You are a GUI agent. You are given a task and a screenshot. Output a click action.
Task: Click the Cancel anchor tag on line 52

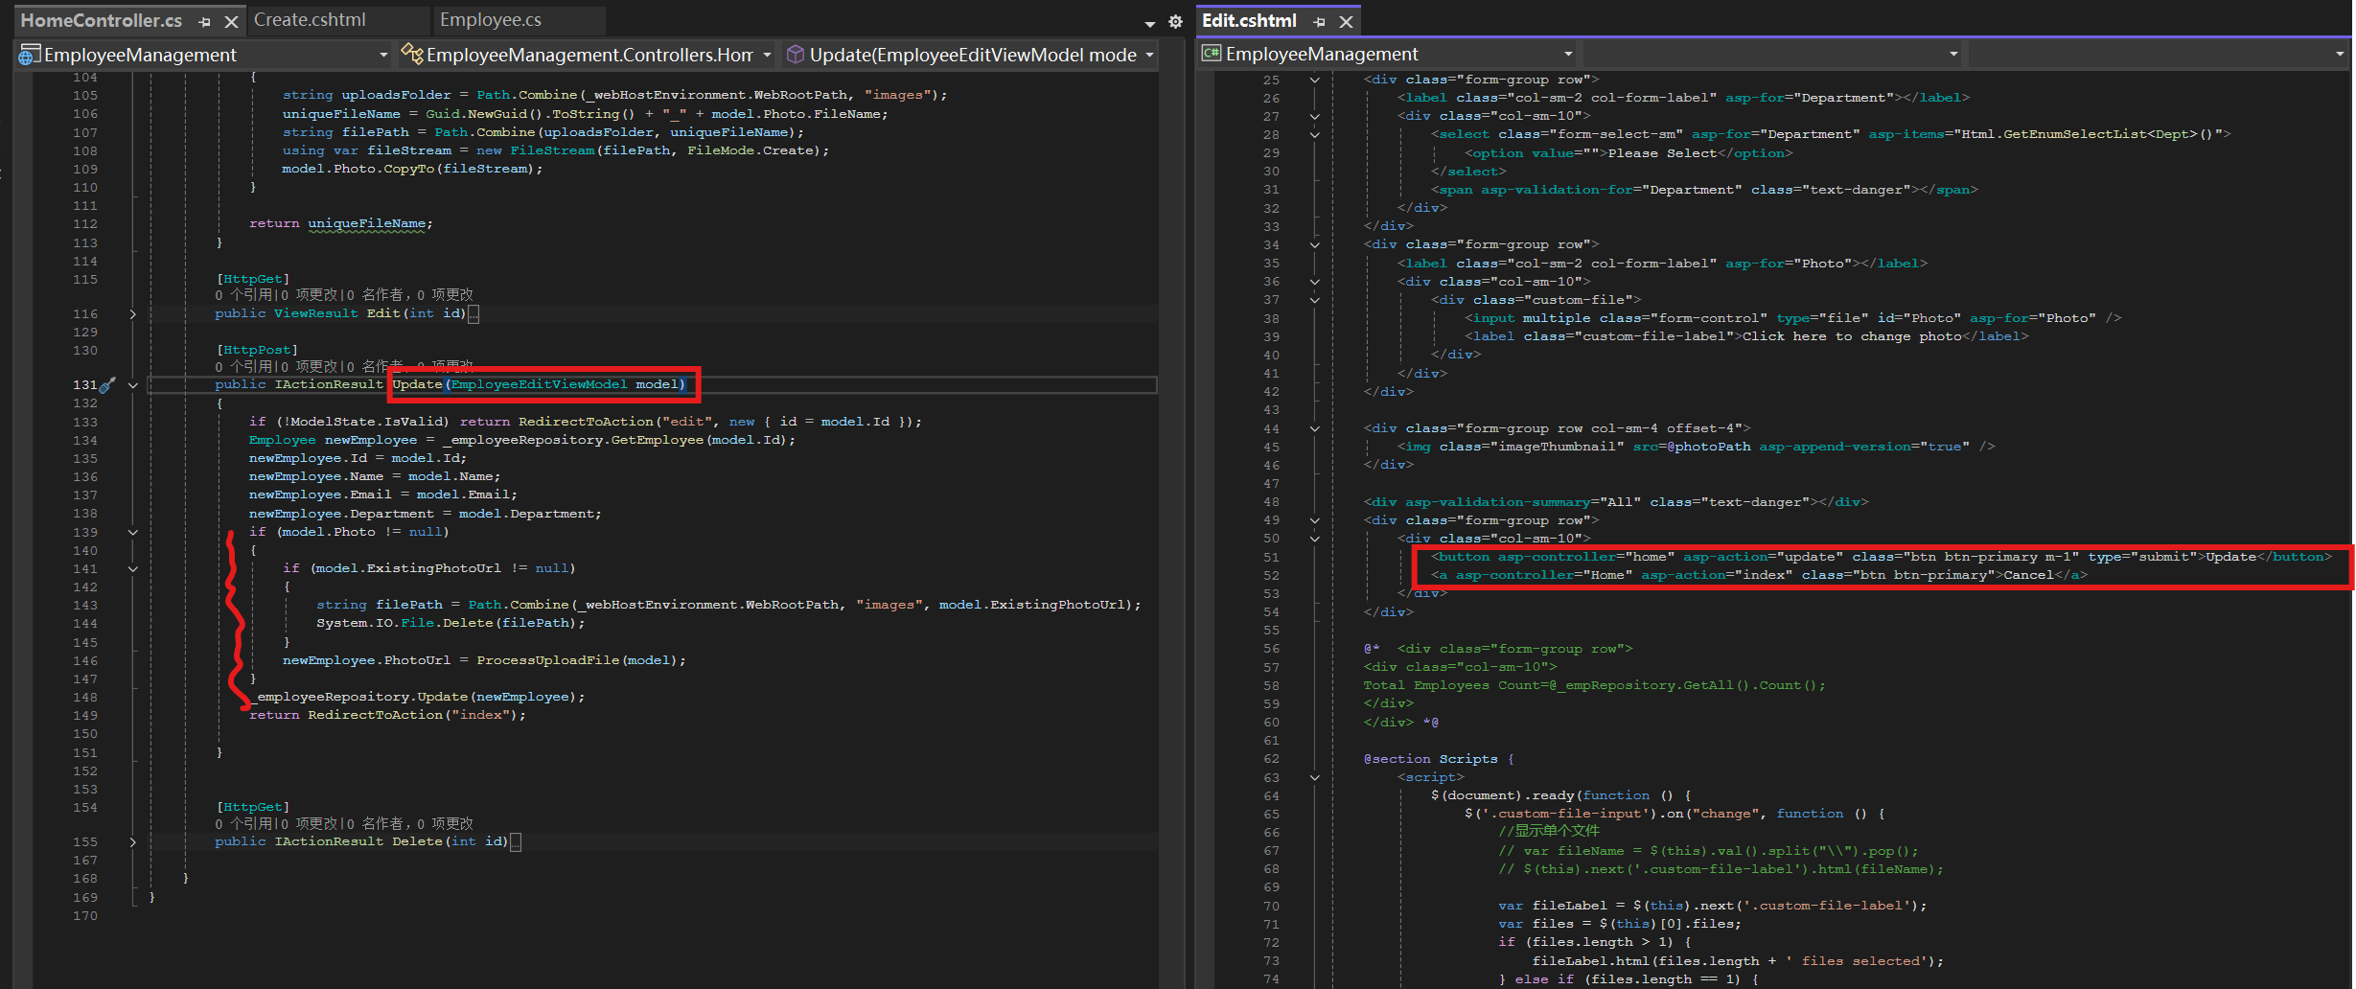pyautogui.click(x=1759, y=575)
